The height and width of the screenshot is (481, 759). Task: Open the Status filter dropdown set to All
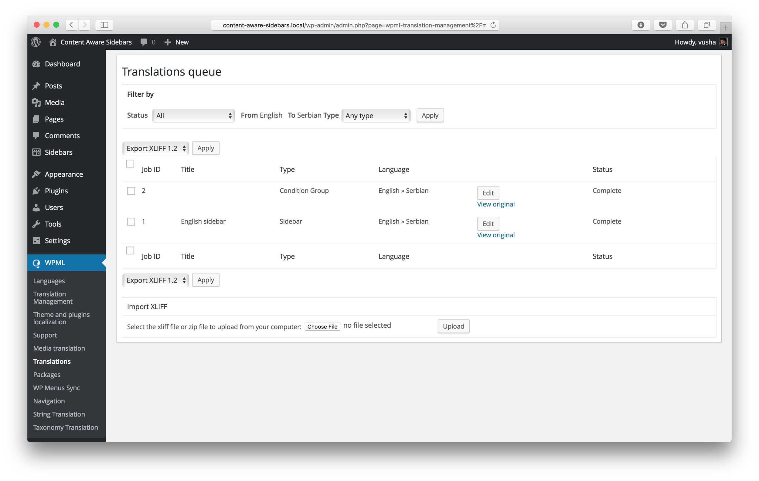point(193,115)
